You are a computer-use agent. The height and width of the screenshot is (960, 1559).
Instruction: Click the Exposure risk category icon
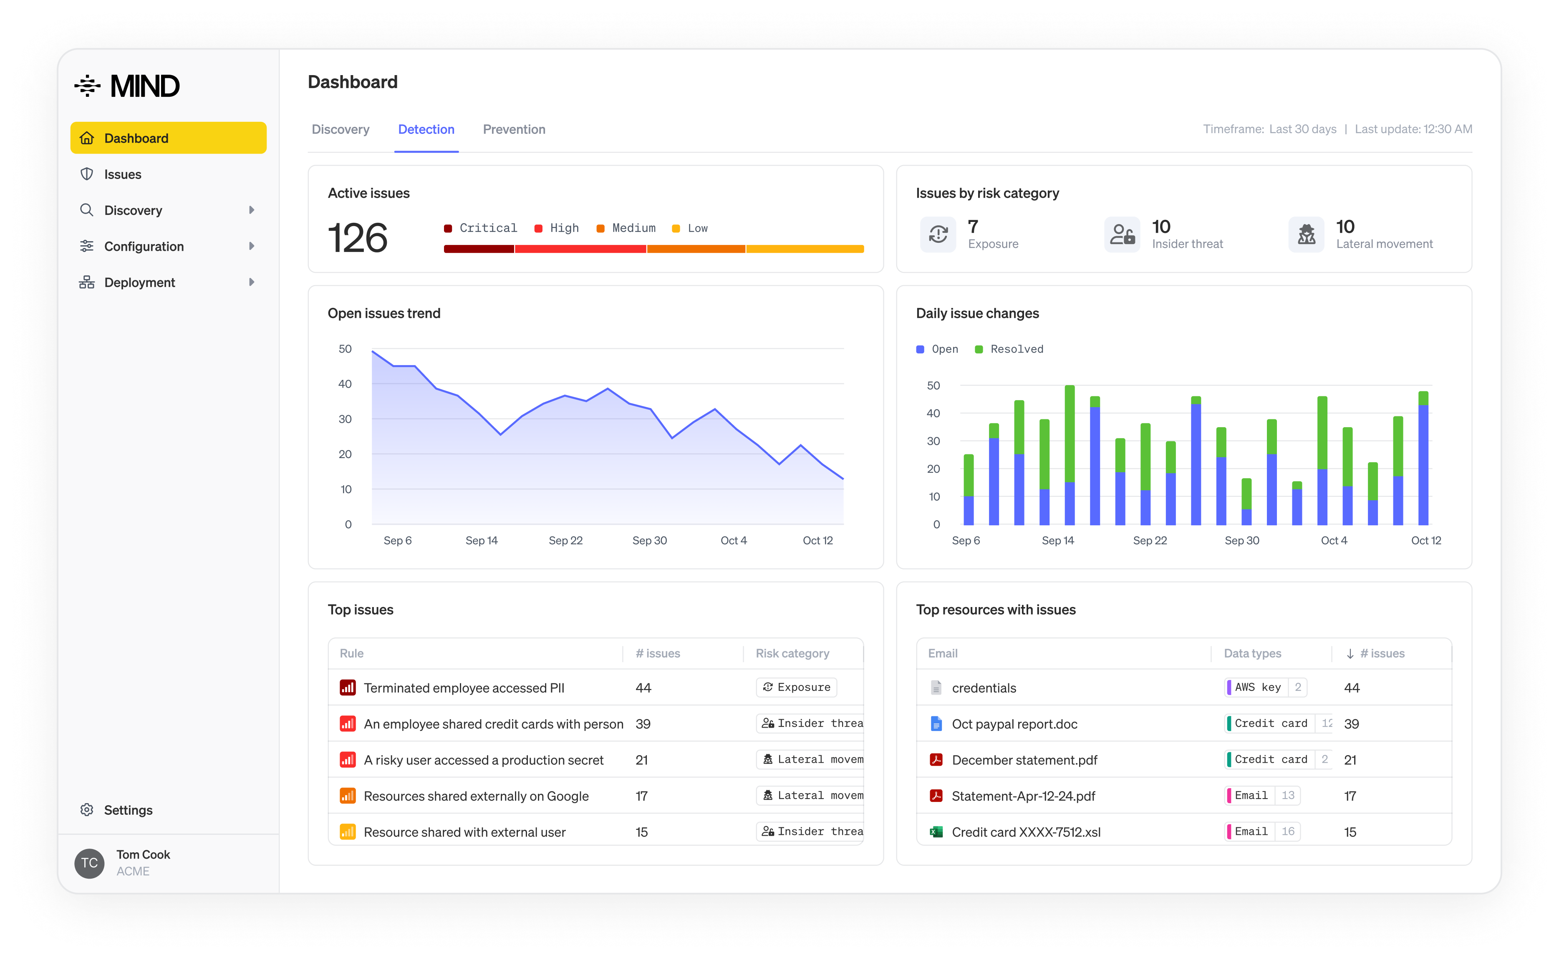tap(938, 234)
